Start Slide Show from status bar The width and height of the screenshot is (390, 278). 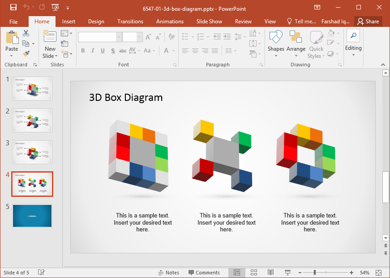(x=287, y=273)
